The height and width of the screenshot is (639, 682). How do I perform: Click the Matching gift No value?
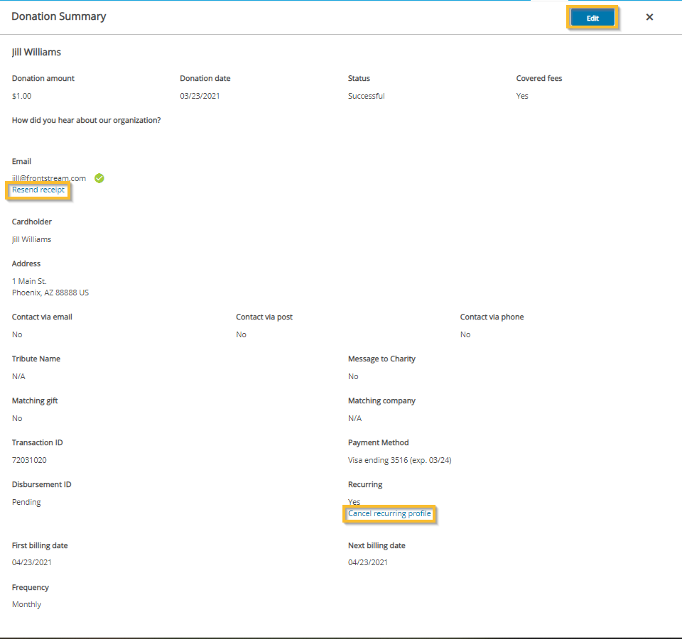pos(17,418)
